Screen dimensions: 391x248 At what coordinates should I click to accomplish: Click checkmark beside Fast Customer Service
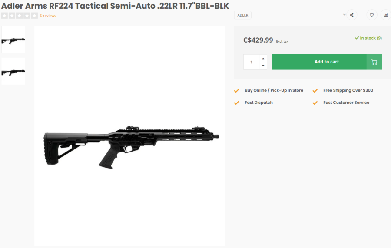315,103
